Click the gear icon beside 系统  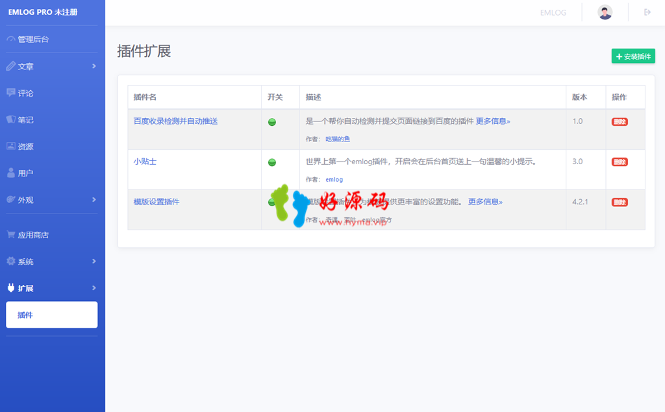click(x=10, y=261)
